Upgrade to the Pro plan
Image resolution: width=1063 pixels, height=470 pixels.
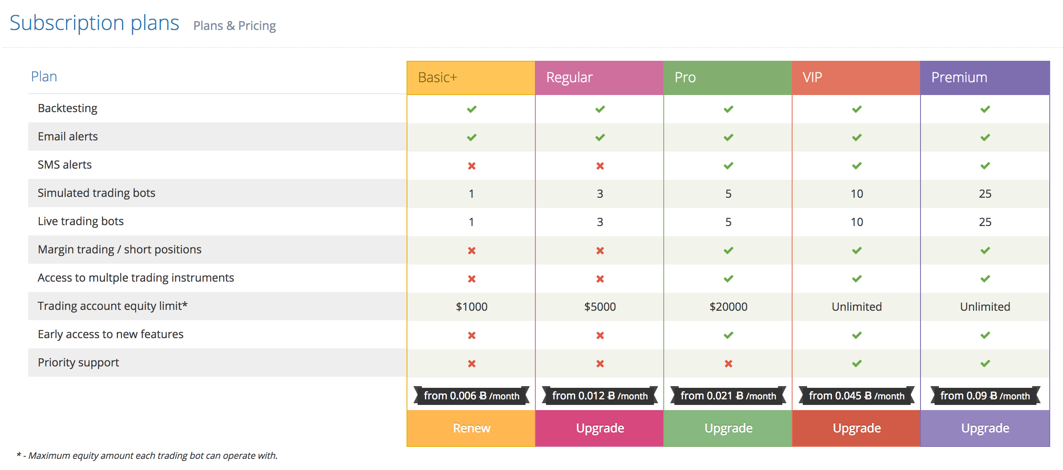pos(728,428)
